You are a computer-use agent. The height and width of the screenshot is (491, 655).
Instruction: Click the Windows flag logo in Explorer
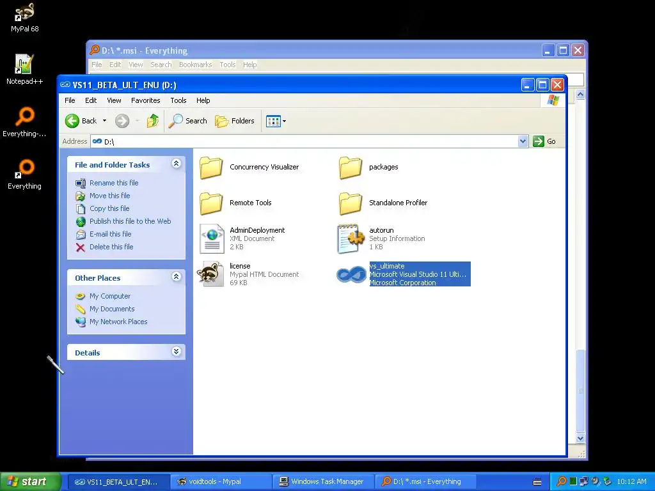[x=553, y=100]
